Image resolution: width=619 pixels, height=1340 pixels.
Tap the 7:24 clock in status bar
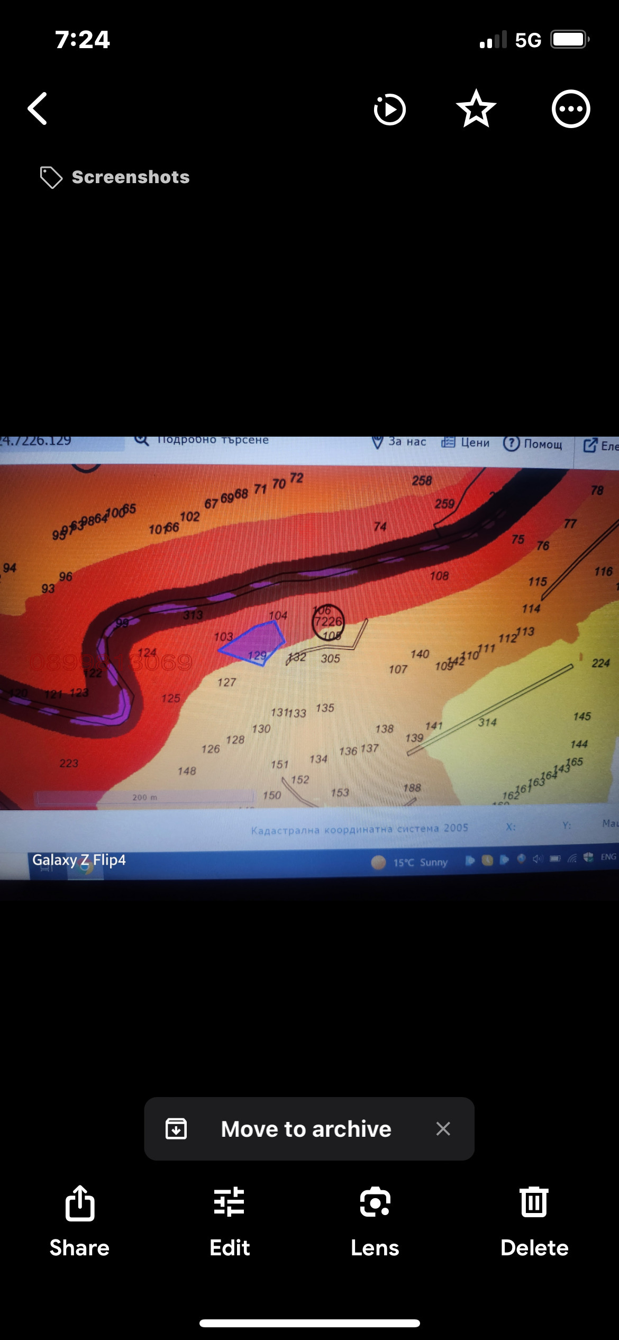click(x=83, y=40)
